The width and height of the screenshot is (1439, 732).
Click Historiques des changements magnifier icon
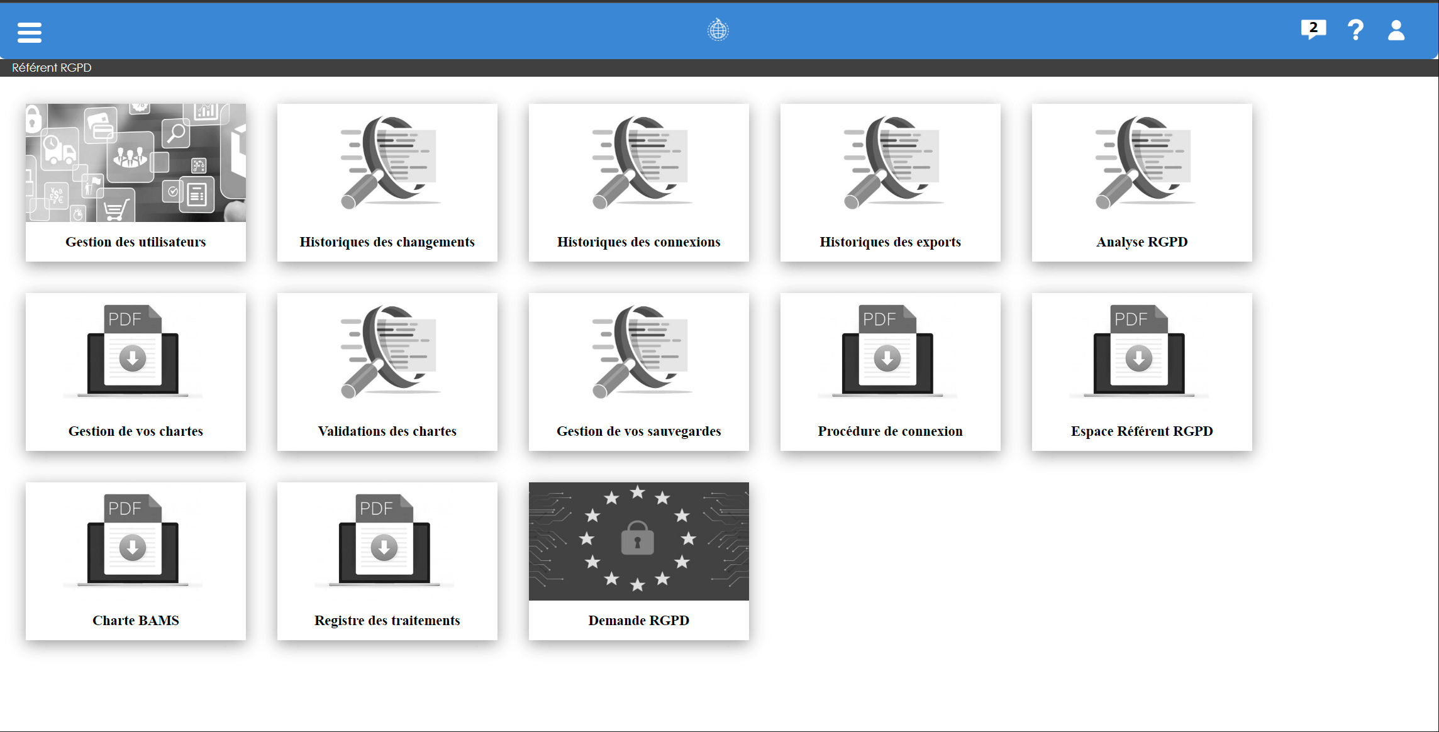(x=387, y=163)
